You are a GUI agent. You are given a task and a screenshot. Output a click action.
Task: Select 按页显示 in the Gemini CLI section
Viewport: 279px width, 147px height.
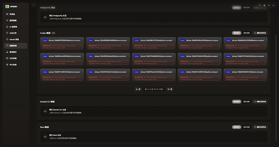pyautogui.click(x=237, y=101)
